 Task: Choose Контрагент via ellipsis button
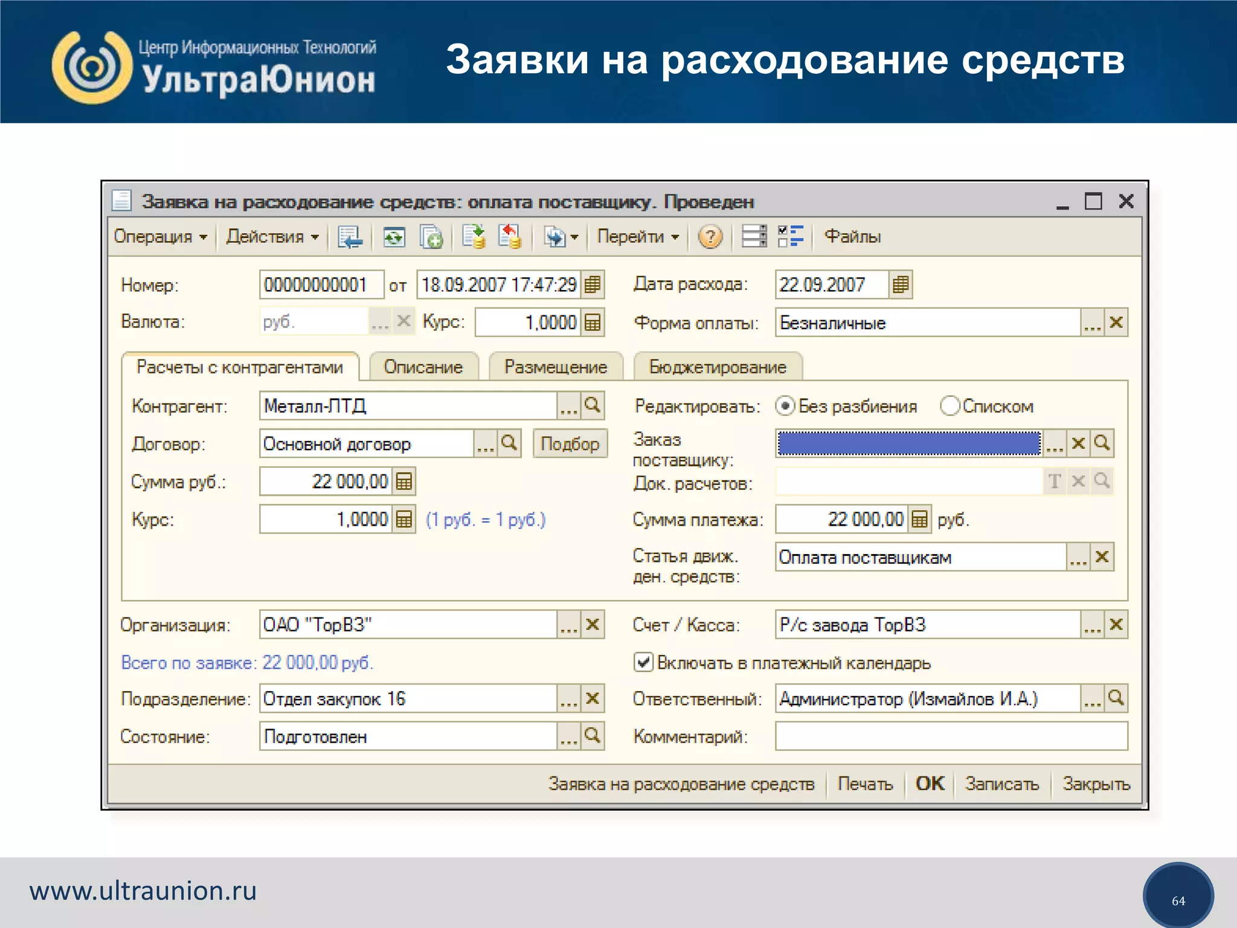click(568, 405)
